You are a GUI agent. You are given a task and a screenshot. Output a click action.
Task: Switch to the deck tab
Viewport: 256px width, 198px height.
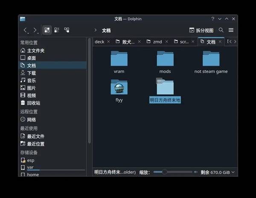click(x=99, y=42)
